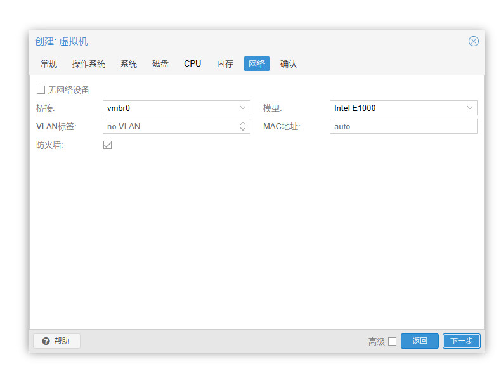Viewport: 501px width, 369px height.
Task: Enable the 无网络设备 checkbox
Action: click(x=41, y=90)
